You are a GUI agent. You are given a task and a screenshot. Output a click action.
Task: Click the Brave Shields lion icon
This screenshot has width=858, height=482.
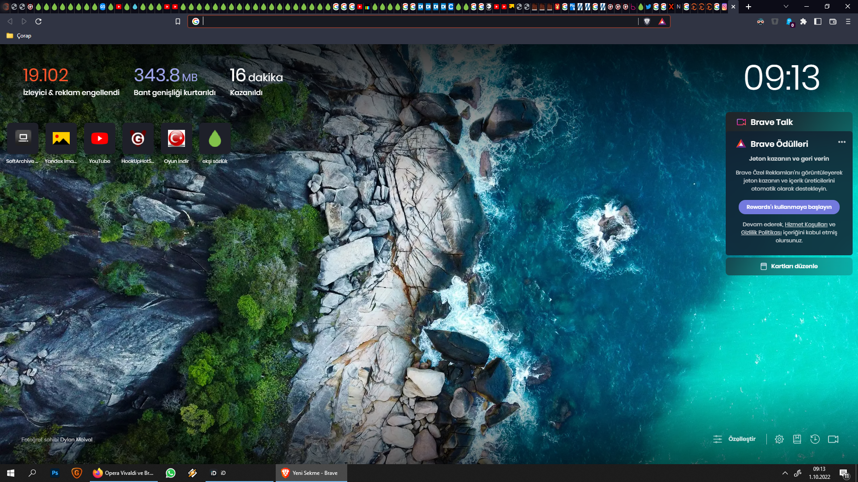click(x=647, y=21)
